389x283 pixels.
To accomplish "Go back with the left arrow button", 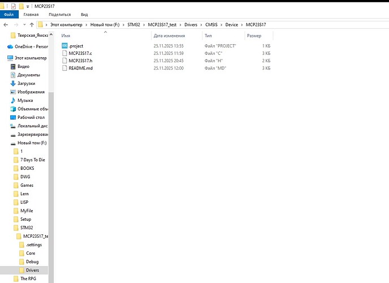I will 6,24.
